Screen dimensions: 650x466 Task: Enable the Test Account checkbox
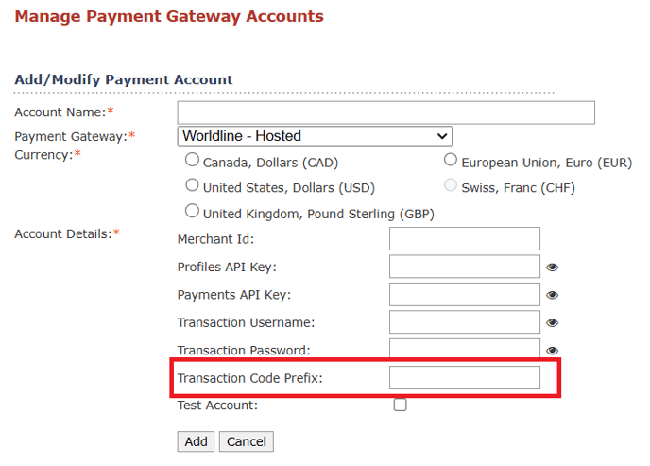[400, 405]
